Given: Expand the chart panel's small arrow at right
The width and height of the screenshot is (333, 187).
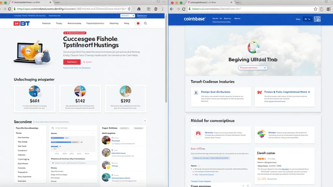Looking at the screenshot, I should tap(93, 133).
